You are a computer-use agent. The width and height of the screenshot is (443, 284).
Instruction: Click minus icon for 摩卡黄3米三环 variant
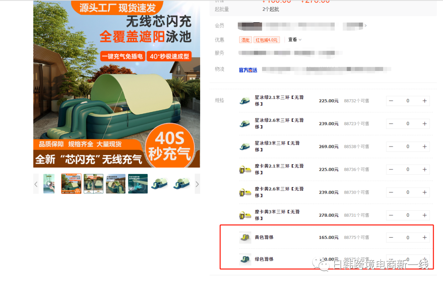click(391, 215)
